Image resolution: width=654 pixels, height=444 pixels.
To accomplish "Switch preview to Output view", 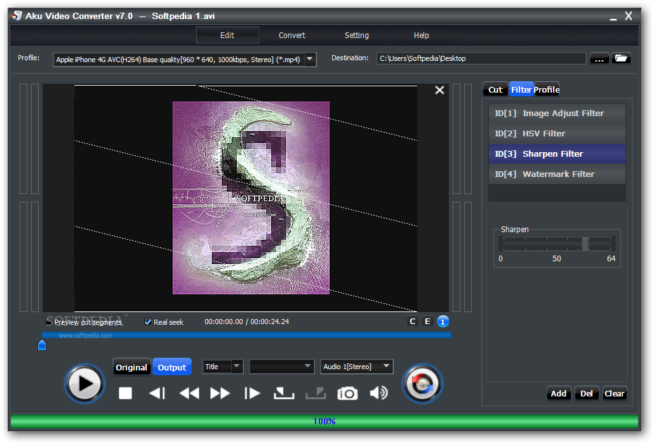I will point(172,367).
